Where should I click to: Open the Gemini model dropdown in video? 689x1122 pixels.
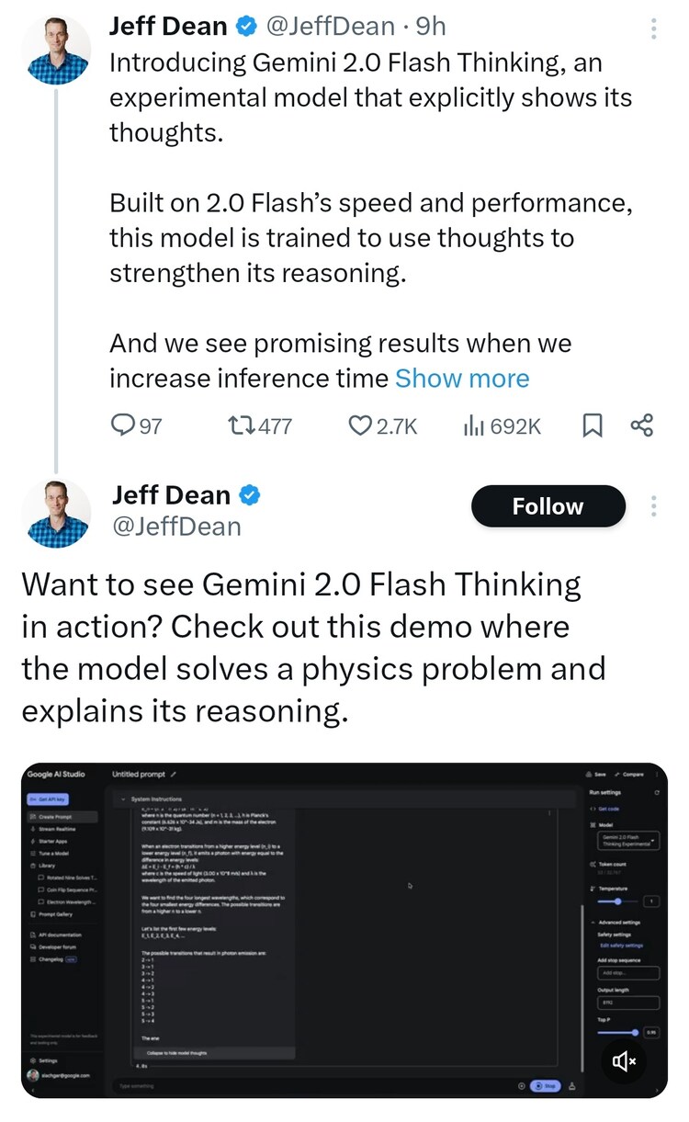coord(629,842)
